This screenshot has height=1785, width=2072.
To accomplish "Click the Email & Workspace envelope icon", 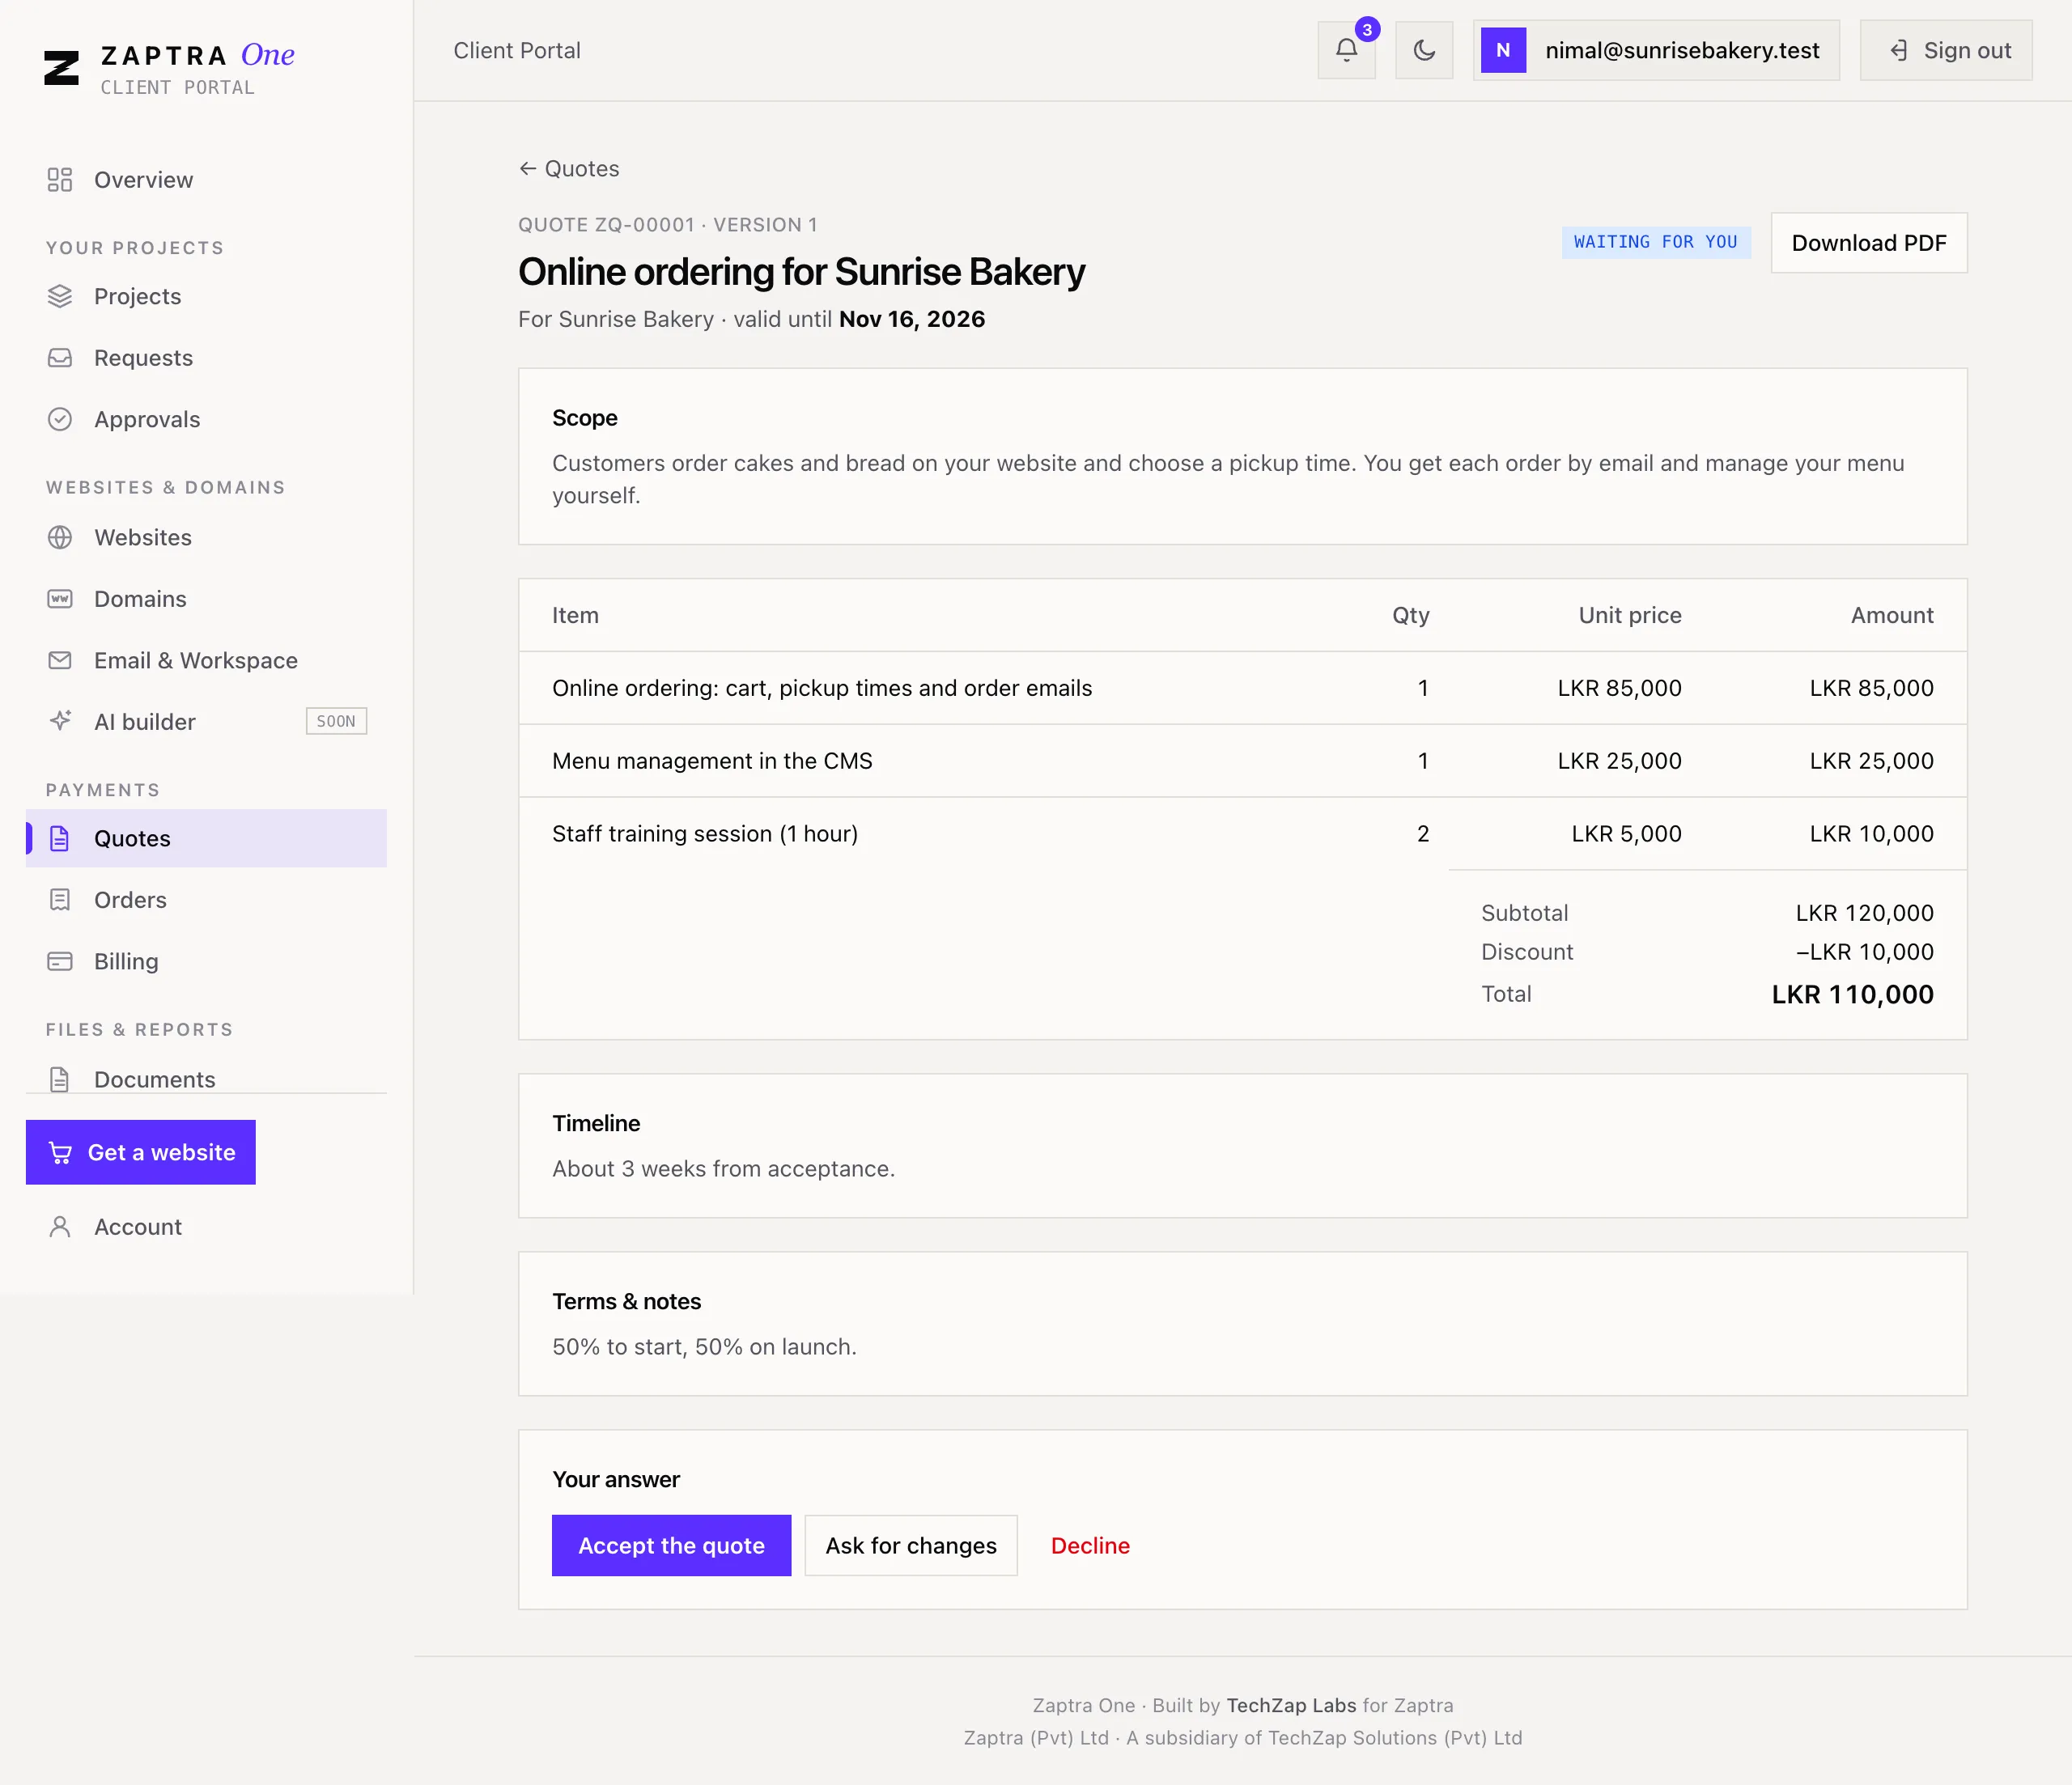I will [60, 660].
